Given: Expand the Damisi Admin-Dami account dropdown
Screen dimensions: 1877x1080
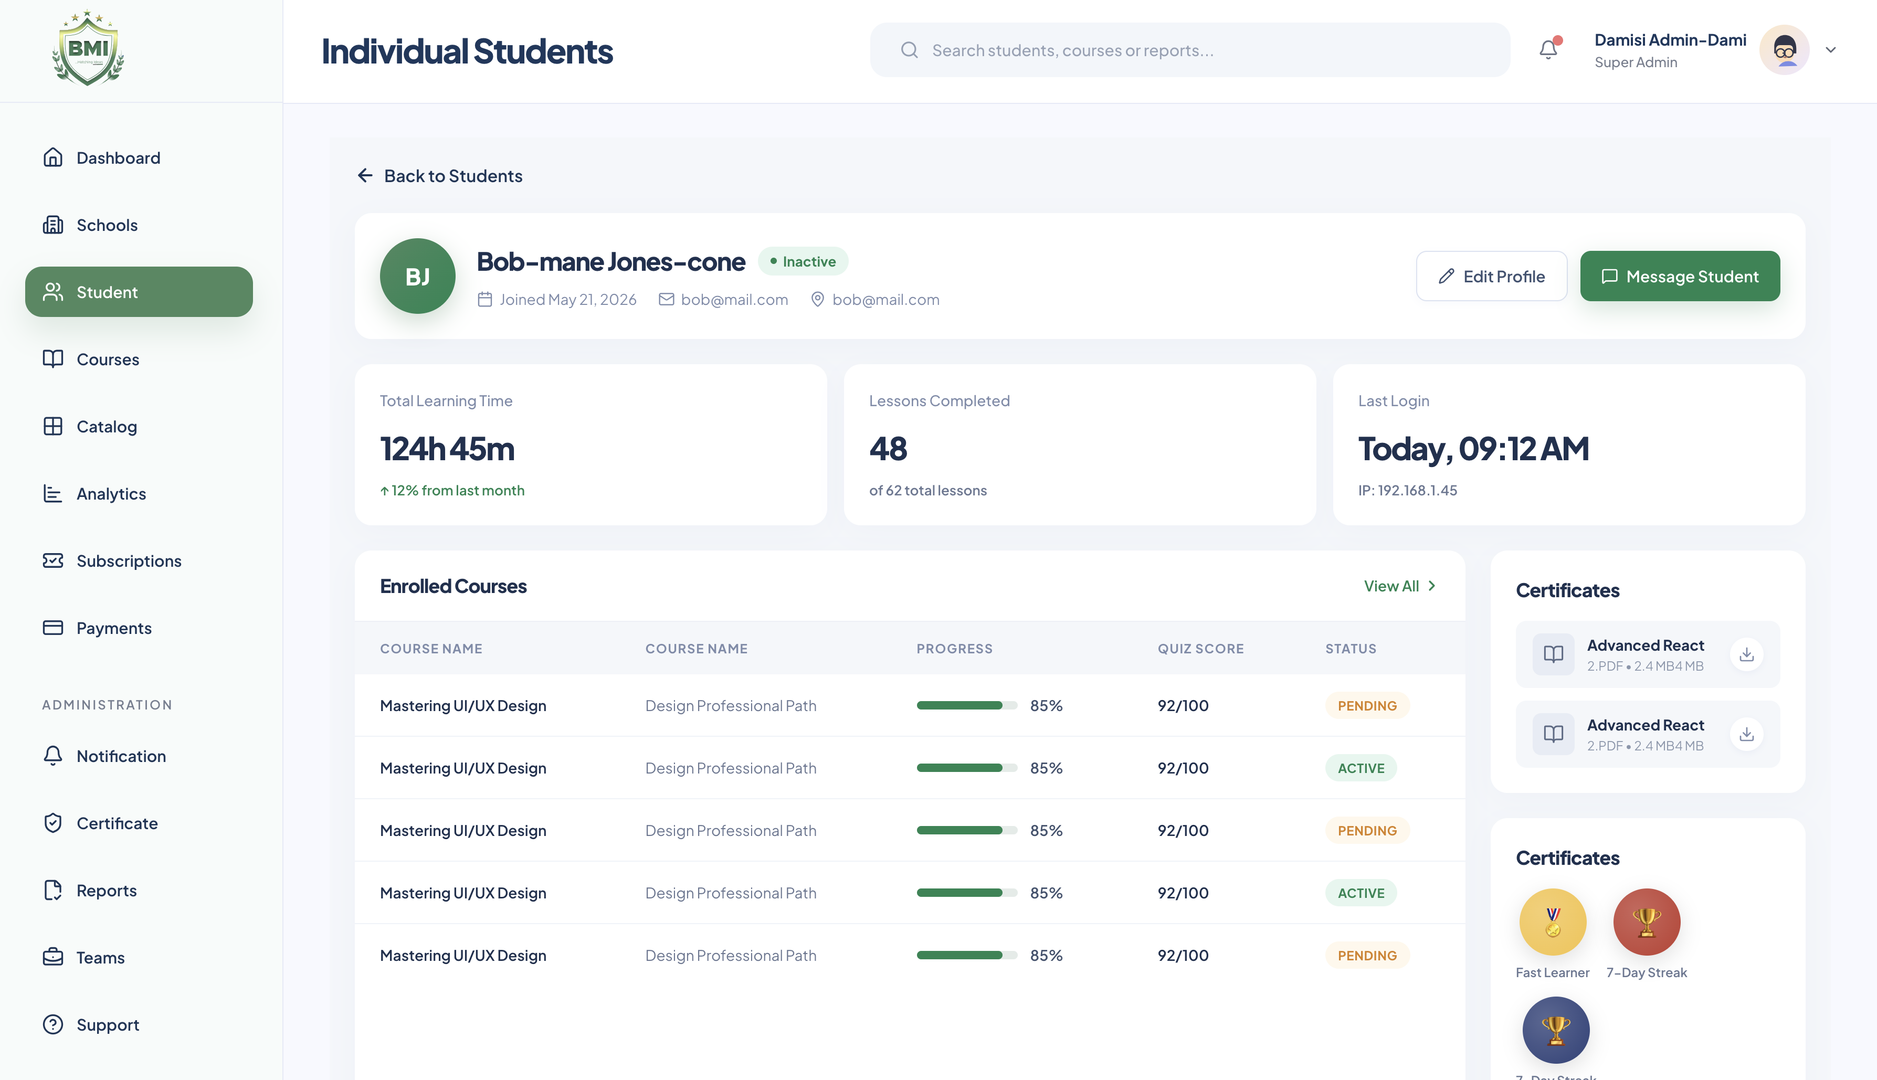Looking at the screenshot, I should [1831, 50].
